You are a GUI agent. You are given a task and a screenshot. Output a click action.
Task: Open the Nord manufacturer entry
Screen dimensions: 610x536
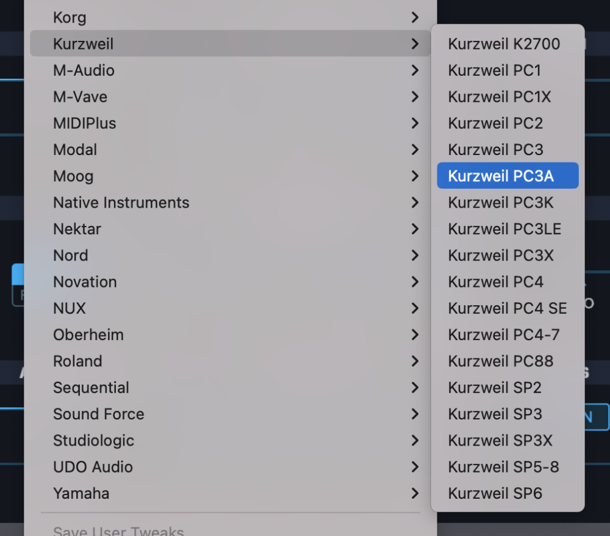pyautogui.click(x=71, y=256)
